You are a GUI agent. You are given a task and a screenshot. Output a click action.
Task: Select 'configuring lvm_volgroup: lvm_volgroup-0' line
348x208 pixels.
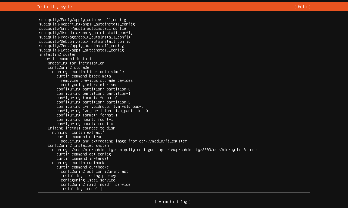100,106
